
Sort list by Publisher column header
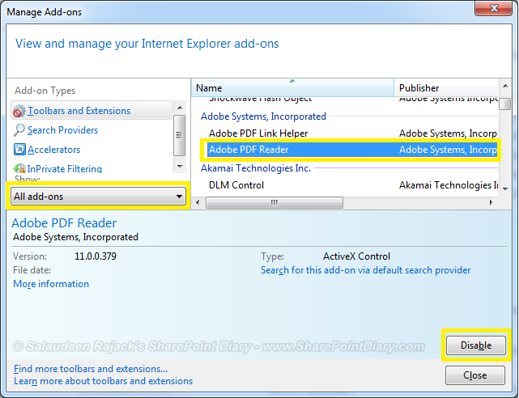[446, 88]
